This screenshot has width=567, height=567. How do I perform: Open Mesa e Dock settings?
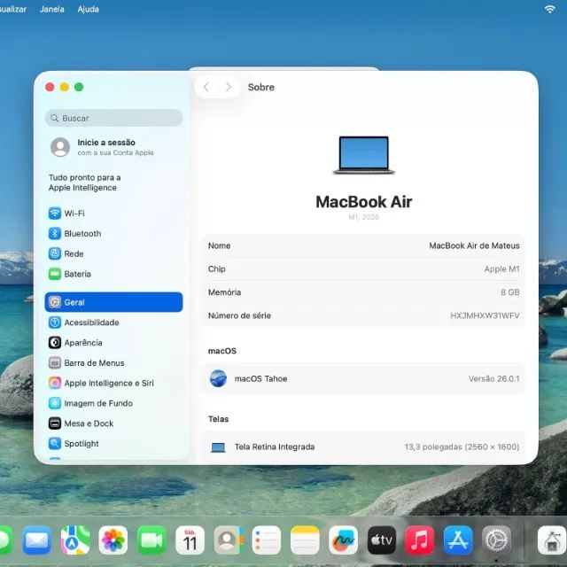(x=113, y=423)
